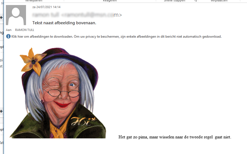This screenshot has width=247, height=154.
Task: Click the 'Reageren' ribbon group label
Action: [x=110, y=1]
